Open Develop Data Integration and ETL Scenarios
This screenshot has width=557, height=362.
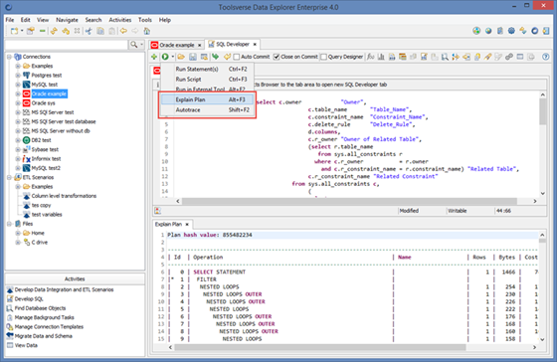(60, 289)
